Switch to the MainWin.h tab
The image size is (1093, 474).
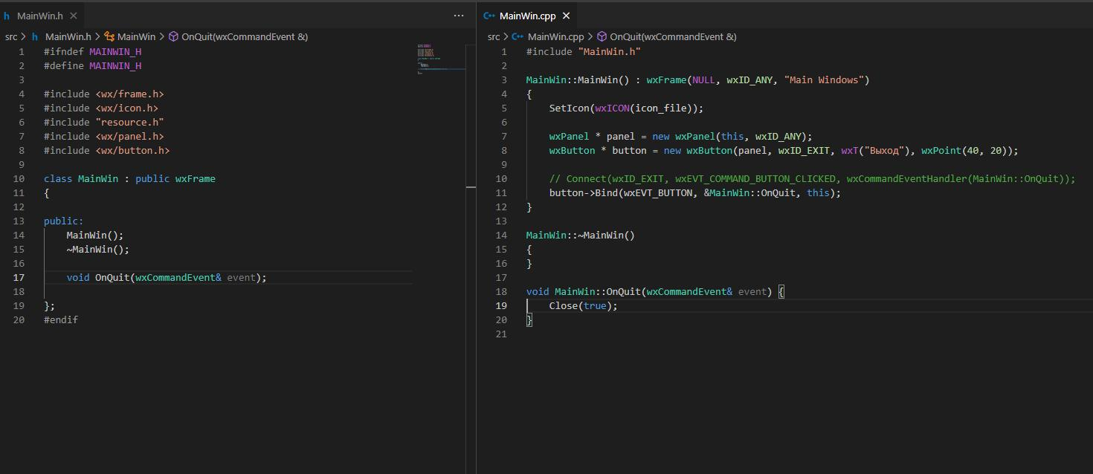click(x=40, y=16)
